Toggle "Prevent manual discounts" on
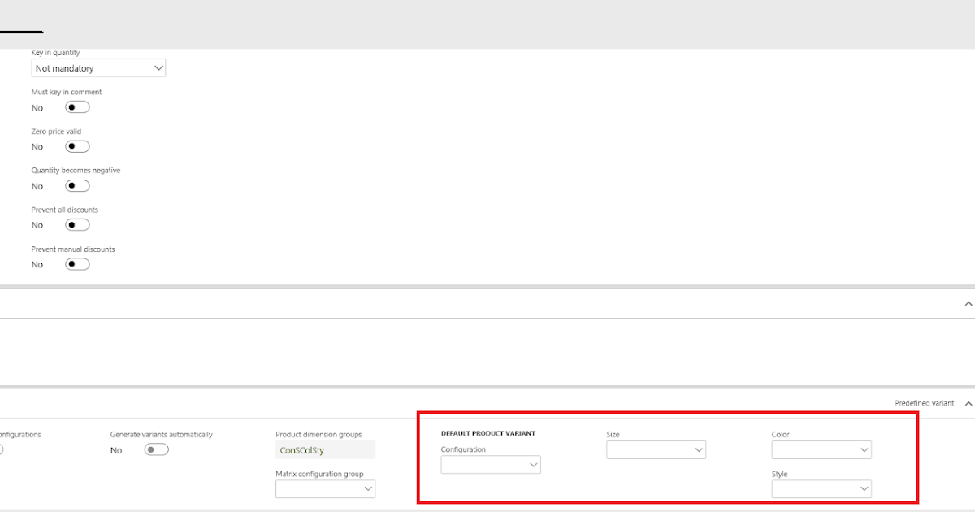Screen dimensions: 975x512 [76, 263]
